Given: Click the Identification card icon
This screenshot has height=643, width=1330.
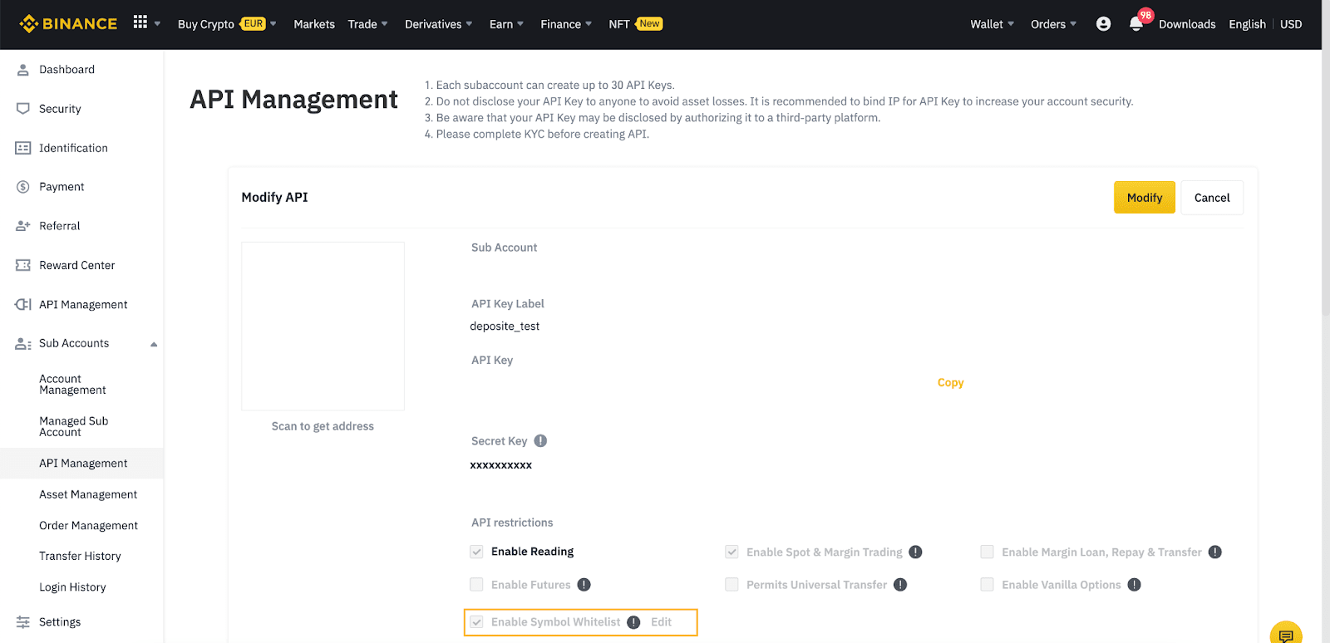Looking at the screenshot, I should [x=23, y=148].
